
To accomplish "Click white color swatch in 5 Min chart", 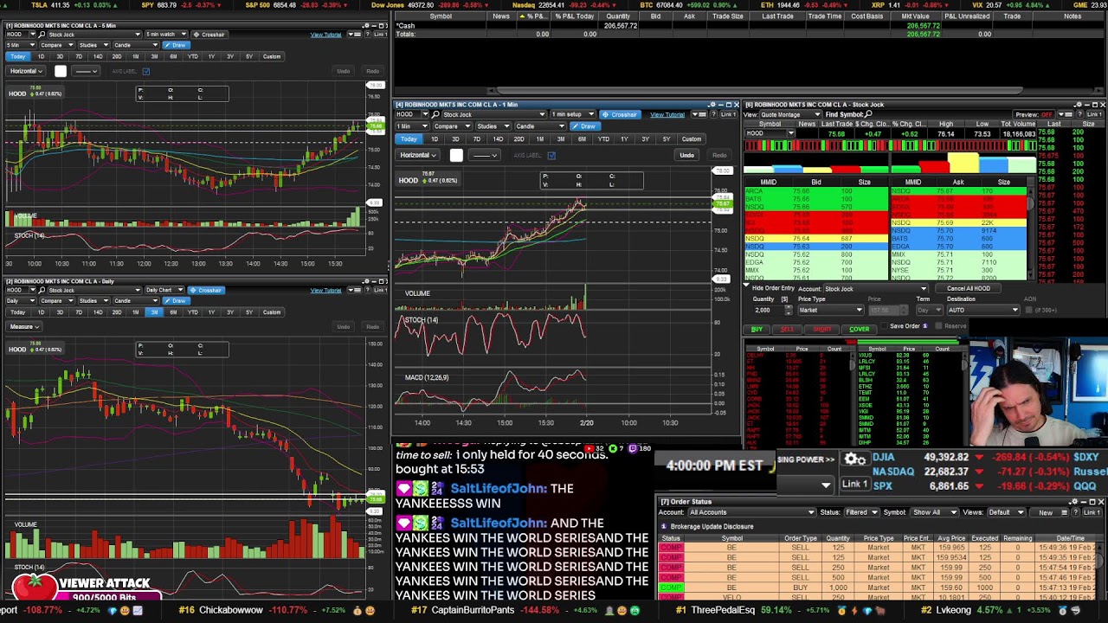I will [x=61, y=71].
